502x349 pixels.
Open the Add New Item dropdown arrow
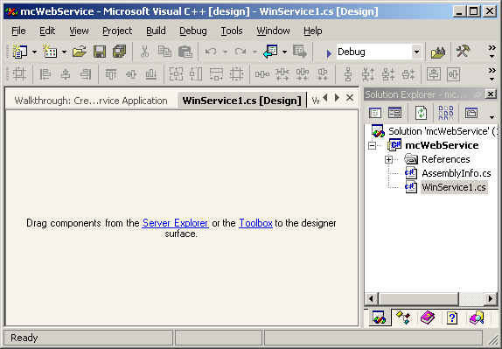(64, 52)
